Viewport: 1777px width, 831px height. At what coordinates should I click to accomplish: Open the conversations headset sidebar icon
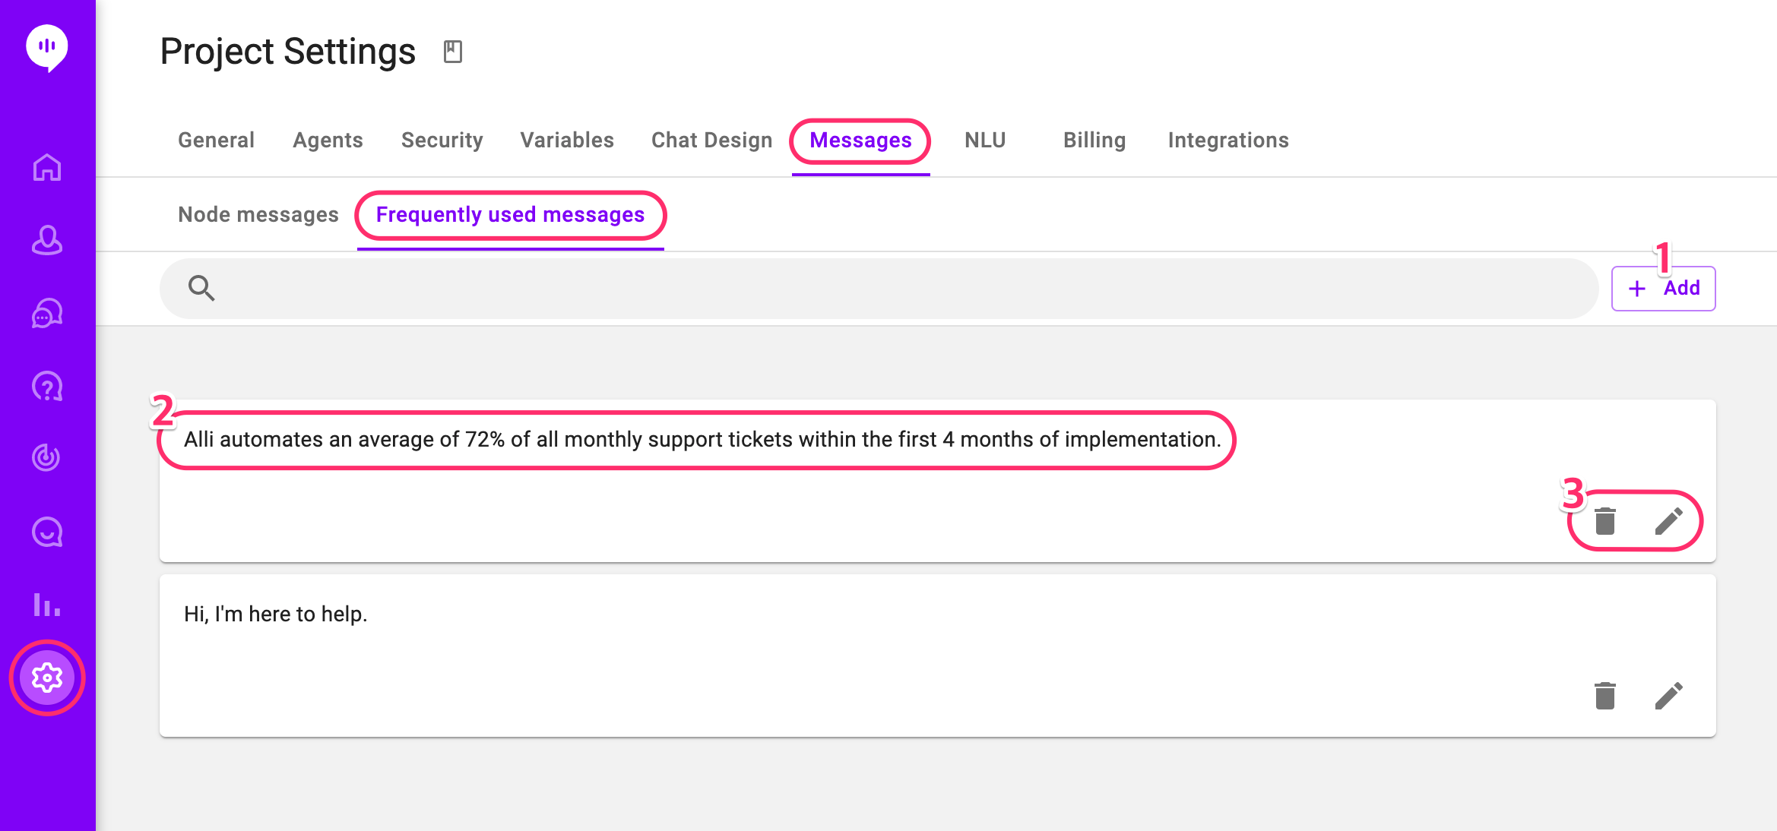tap(47, 313)
